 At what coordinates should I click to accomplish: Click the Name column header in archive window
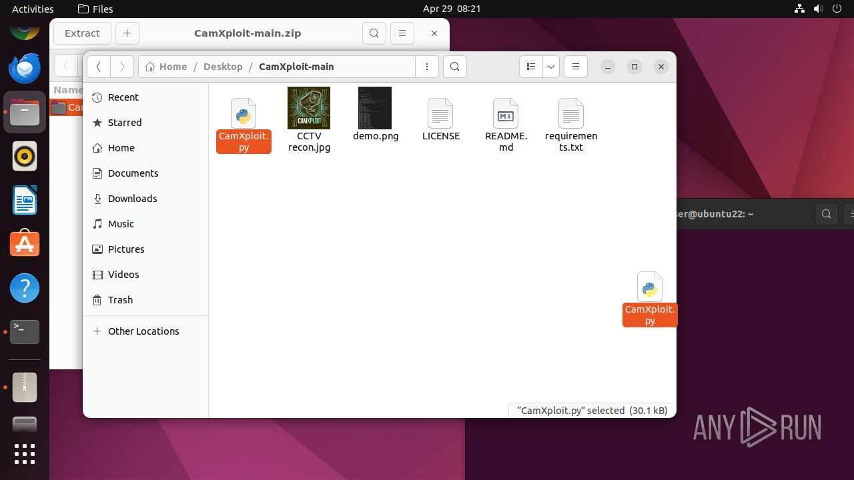pyautogui.click(x=67, y=90)
